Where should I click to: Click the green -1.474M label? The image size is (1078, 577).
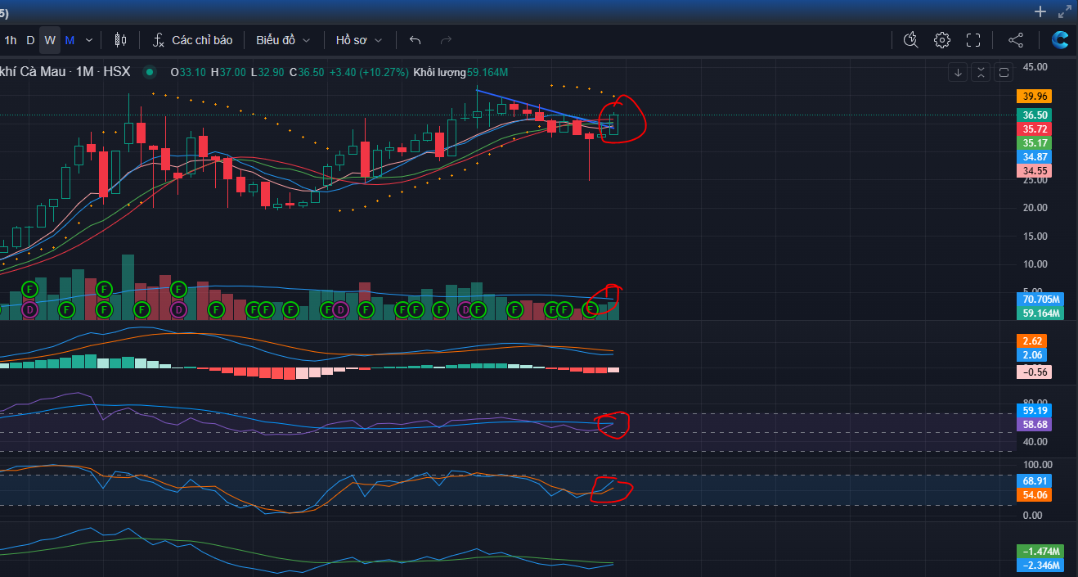pyautogui.click(x=1040, y=552)
